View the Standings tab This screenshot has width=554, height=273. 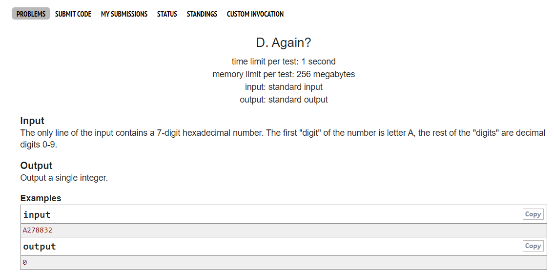pos(202,14)
